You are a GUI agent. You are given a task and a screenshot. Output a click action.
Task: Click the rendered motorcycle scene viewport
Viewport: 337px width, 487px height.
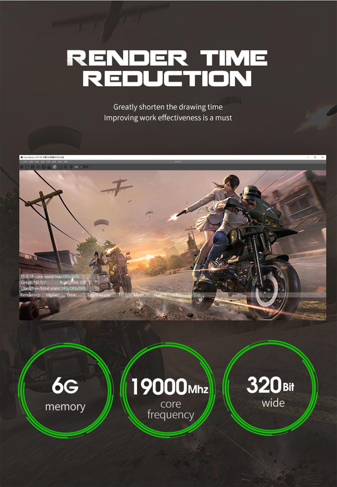173,245
